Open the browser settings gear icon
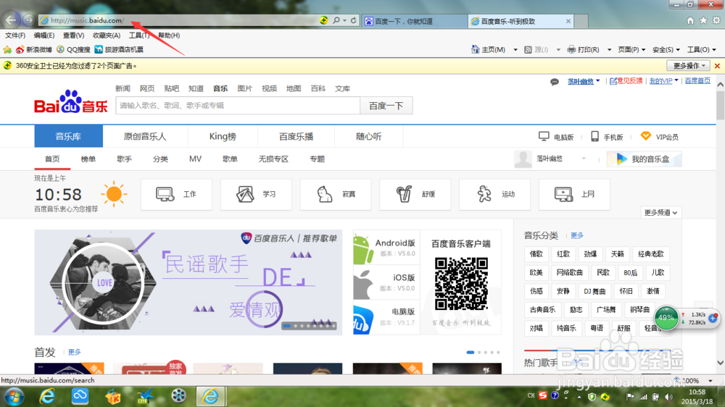 [716, 20]
